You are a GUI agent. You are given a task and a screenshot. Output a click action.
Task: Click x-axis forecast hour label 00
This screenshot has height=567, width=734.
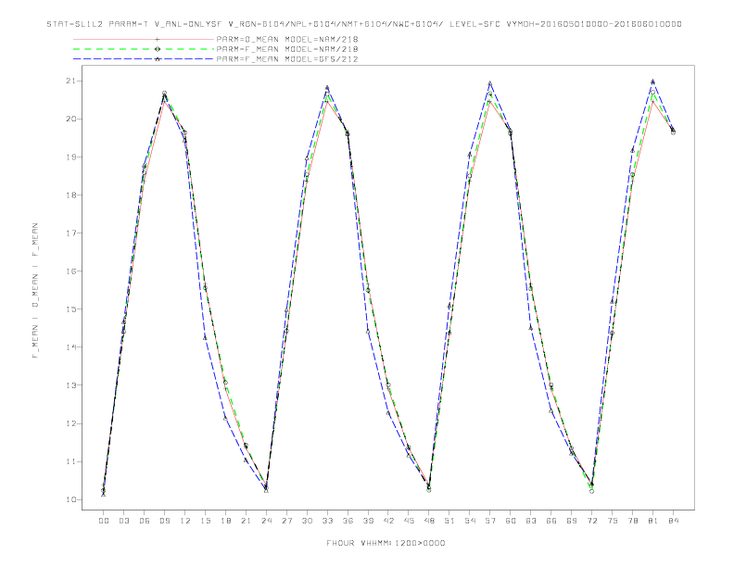(x=104, y=521)
